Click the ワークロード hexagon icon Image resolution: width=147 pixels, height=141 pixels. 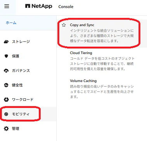click(6, 99)
